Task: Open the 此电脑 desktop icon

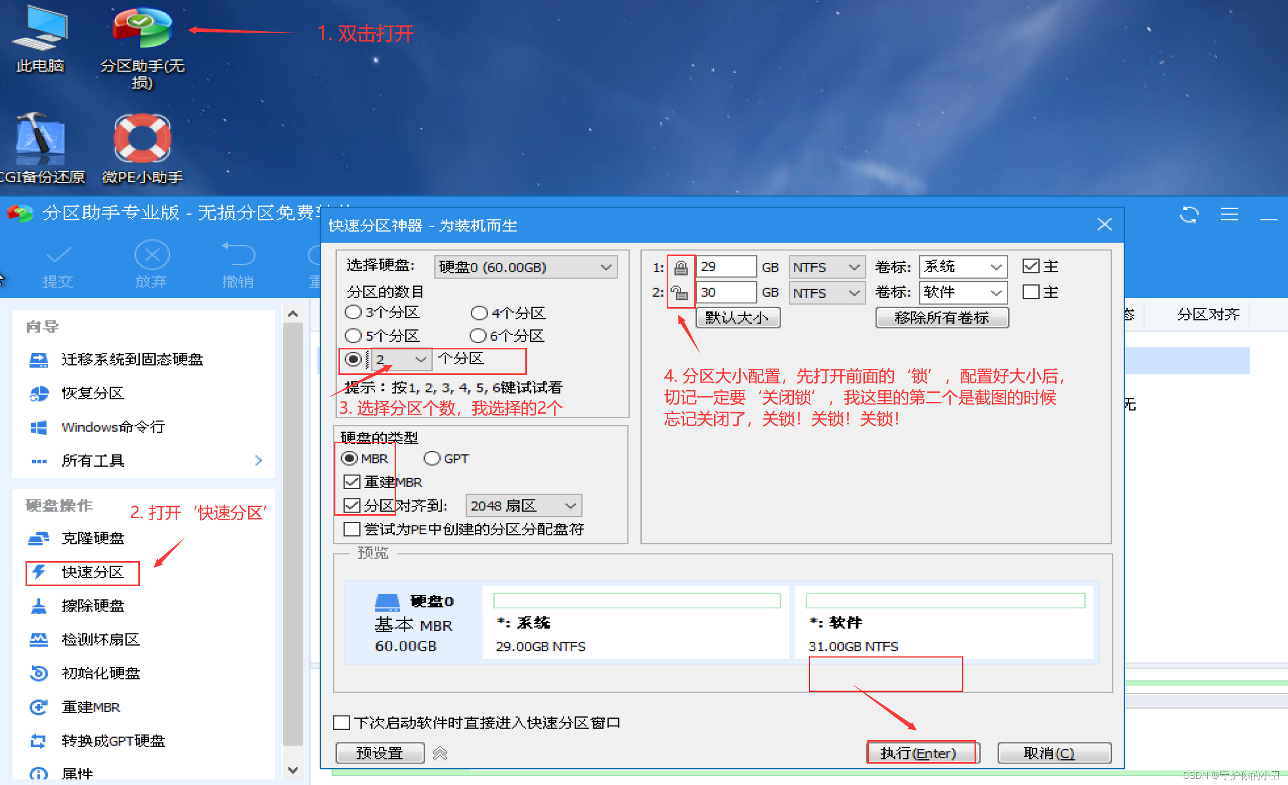Action: point(40,39)
